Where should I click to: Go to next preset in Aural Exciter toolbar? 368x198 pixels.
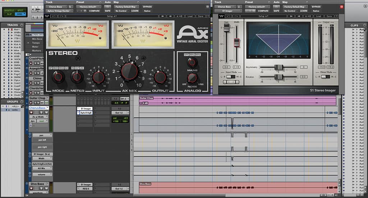pos(170,16)
